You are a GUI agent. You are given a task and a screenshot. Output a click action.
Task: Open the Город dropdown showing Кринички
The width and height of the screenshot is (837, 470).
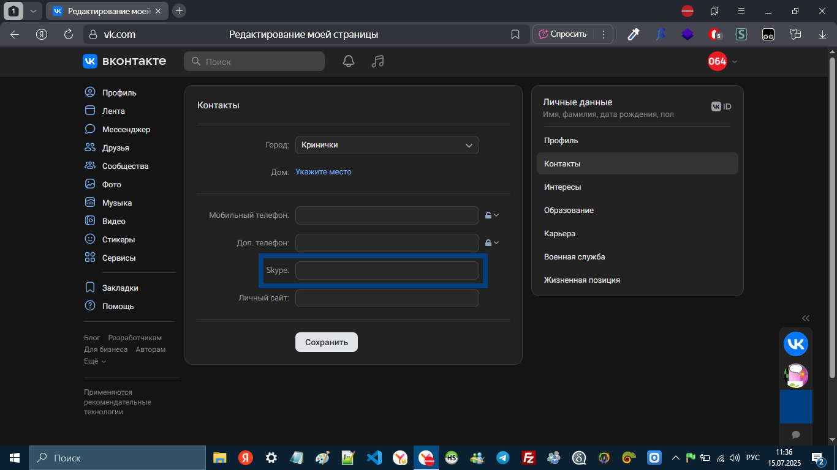point(387,145)
